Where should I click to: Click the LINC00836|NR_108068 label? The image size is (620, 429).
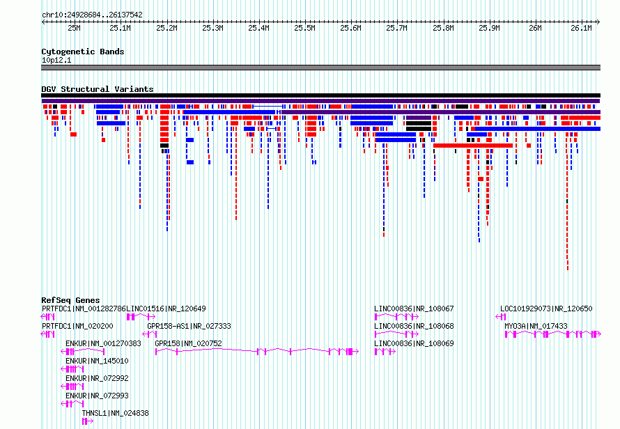pos(414,326)
